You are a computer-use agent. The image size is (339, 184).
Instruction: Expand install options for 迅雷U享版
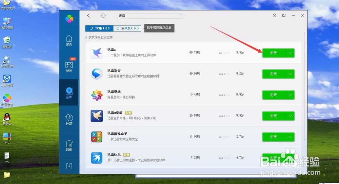(290, 116)
